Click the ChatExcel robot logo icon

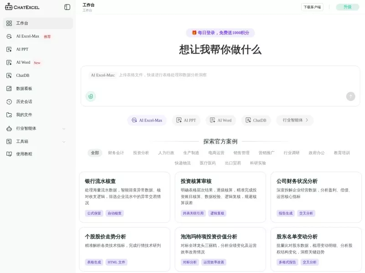[9, 6]
